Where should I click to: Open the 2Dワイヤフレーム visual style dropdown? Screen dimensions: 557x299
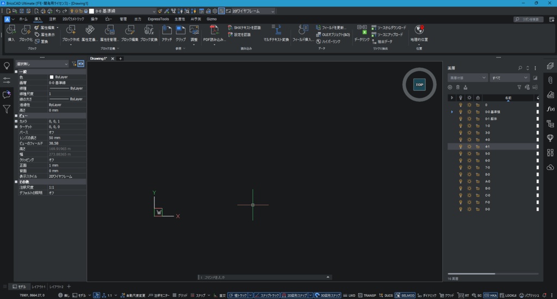coord(253,11)
